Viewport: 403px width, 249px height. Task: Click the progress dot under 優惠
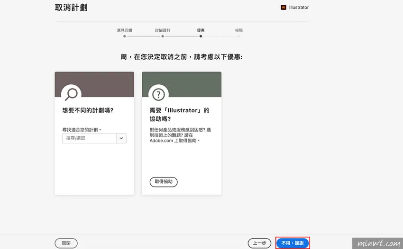pos(201,36)
